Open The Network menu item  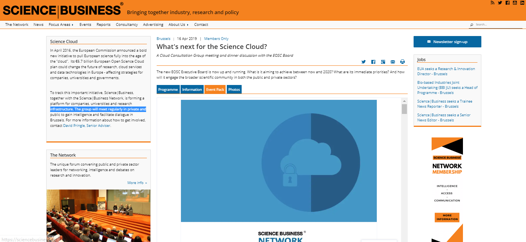click(x=17, y=25)
